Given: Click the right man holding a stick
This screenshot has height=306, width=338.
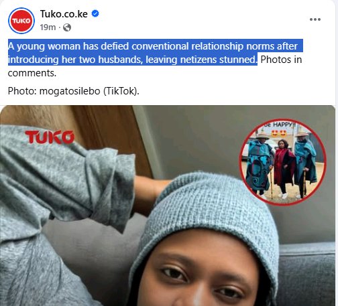Looking at the screenshot, I should coord(304,165).
